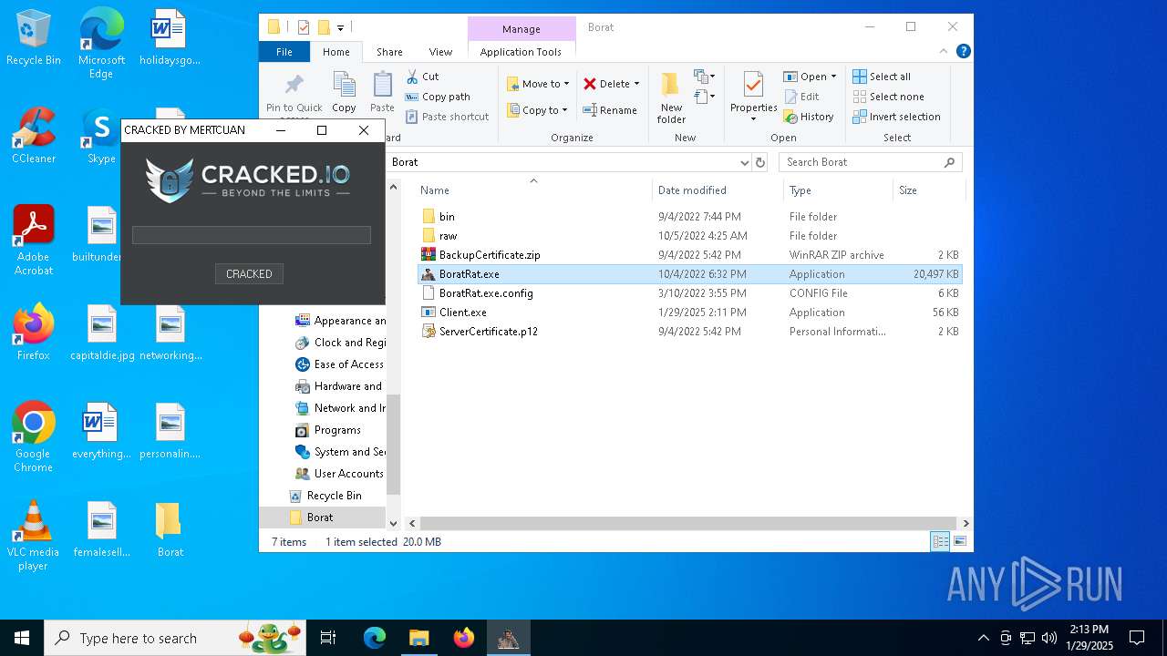Switch to the View ribbon tab
The height and width of the screenshot is (656, 1167).
point(440,52)
